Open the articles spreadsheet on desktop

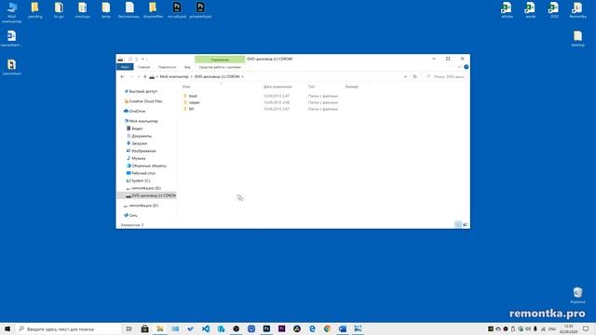(x=507, y=10)
